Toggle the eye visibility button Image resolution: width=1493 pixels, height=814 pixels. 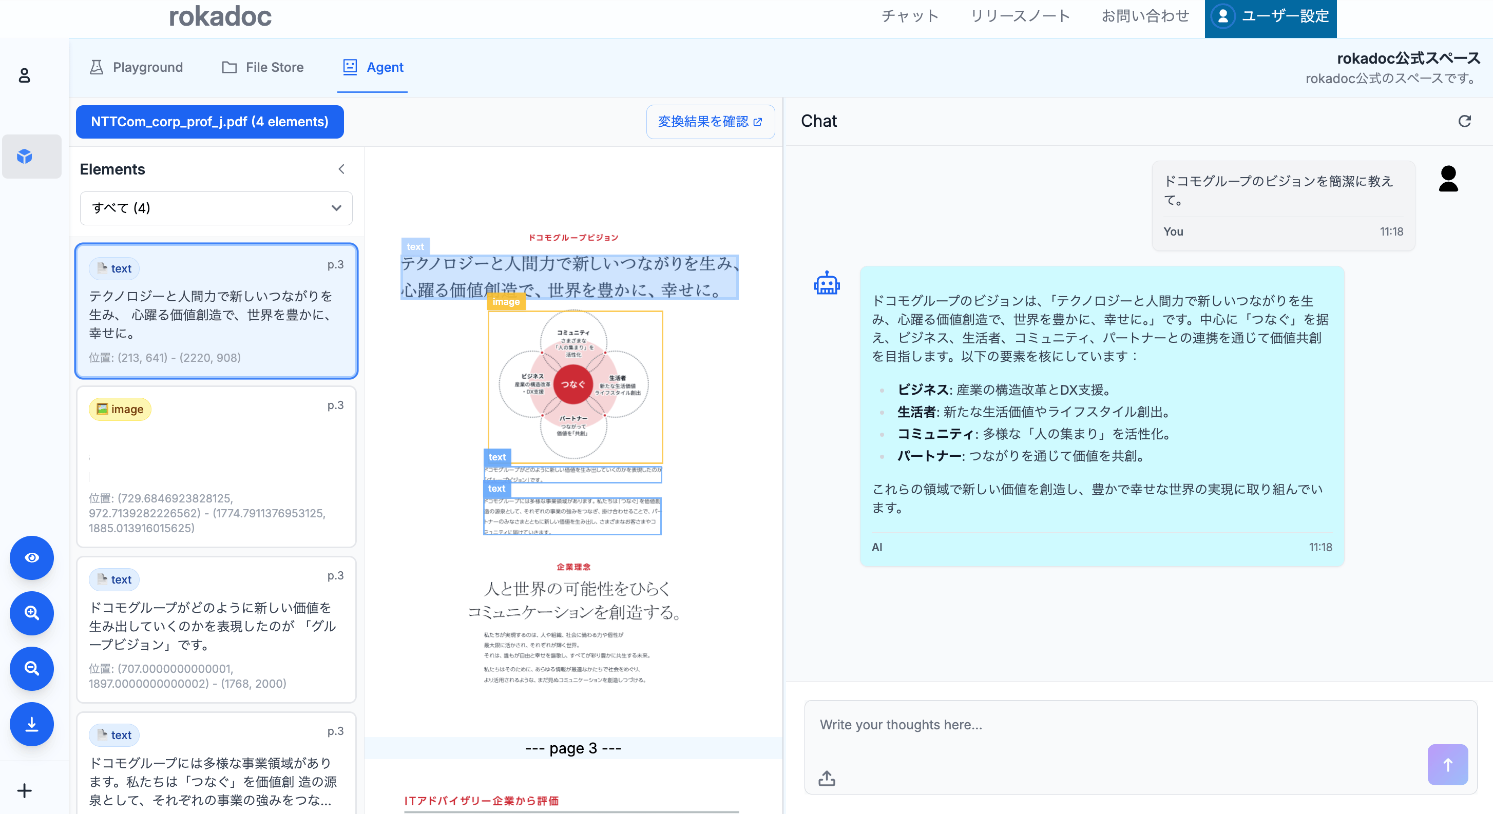point(32,557)
